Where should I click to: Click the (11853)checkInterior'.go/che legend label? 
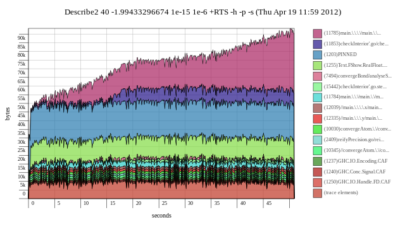356,44
